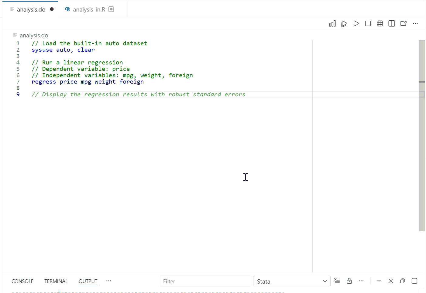Open the Stata output channel dropdown
Screen dimensions: 426x293
click(x=291, y=281)
